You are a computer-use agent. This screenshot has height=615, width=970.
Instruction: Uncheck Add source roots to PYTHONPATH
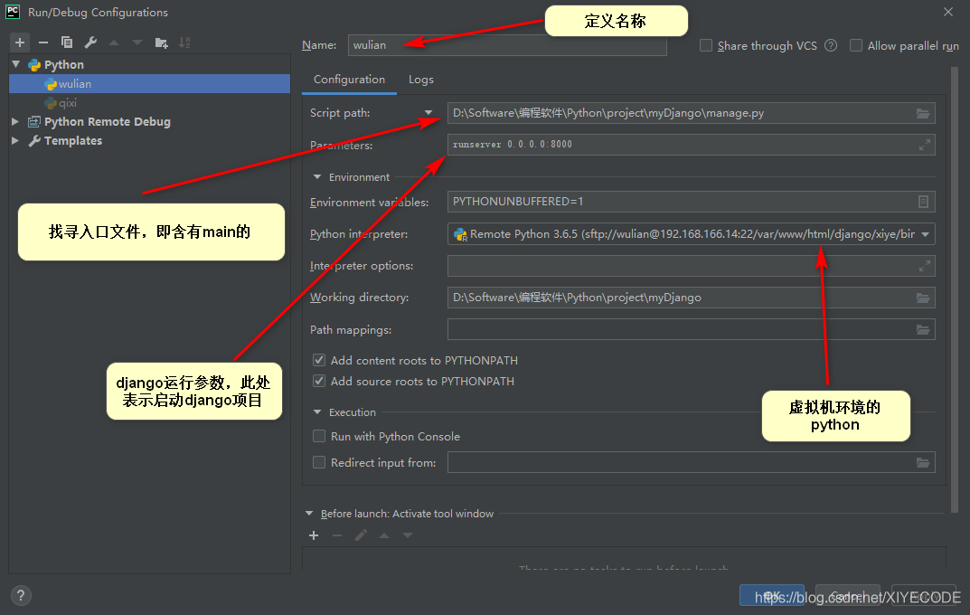(x=319, y=381)
